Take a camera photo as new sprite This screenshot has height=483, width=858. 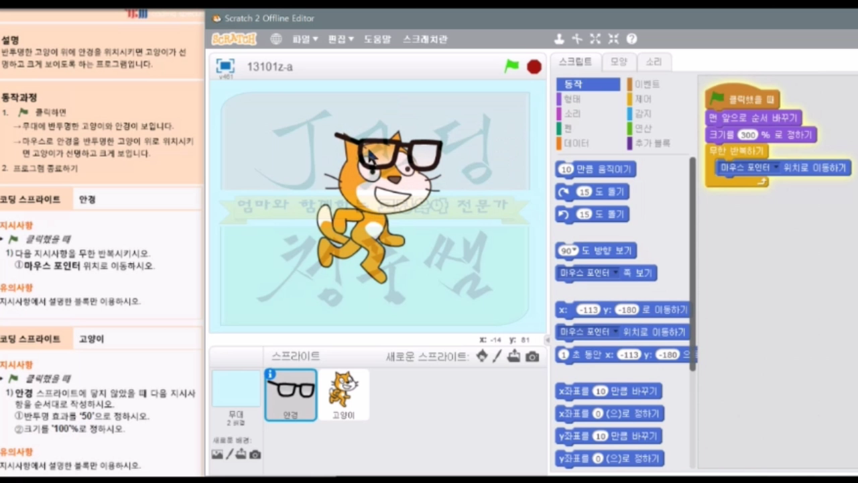point(532,357)
